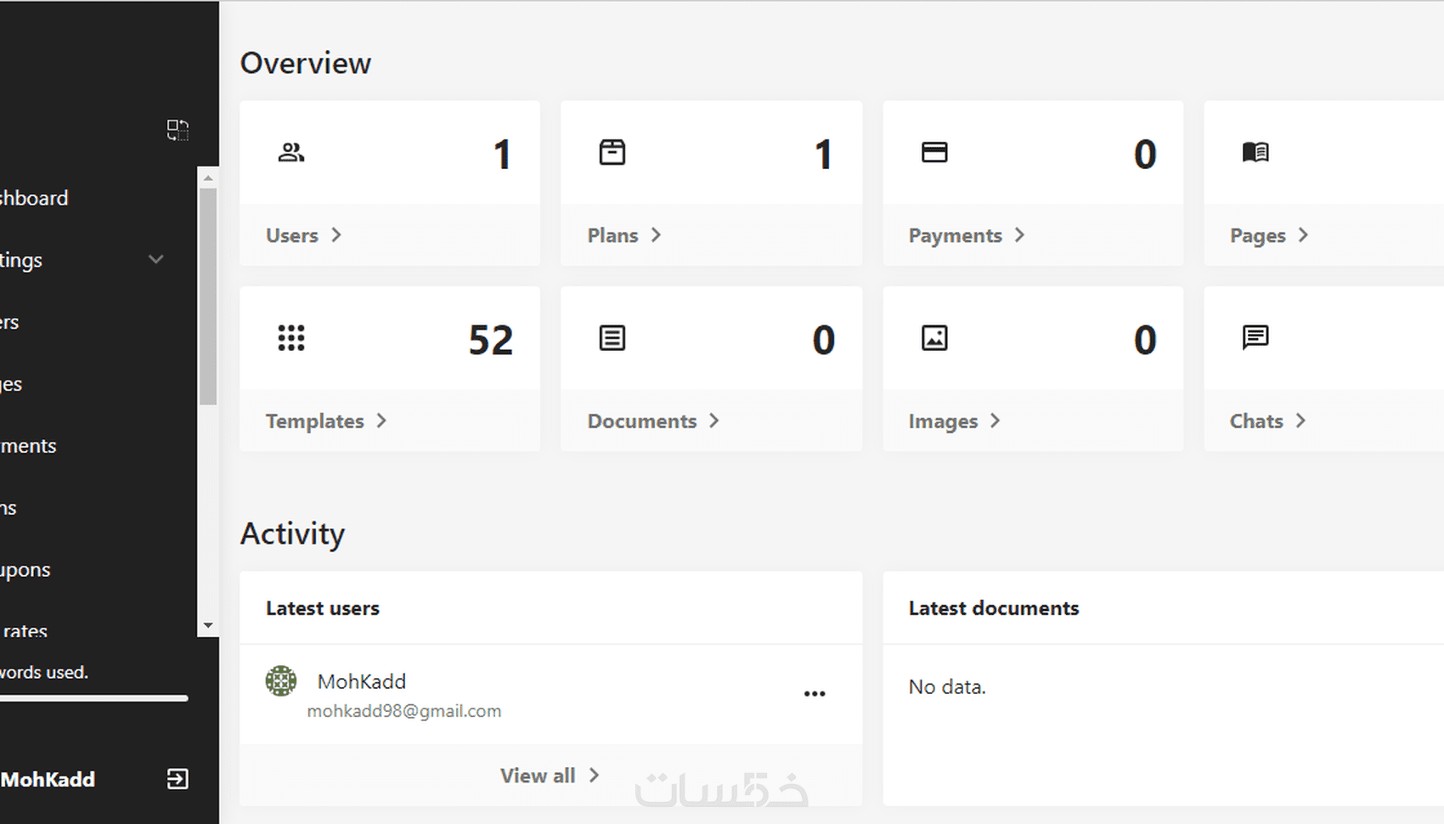The width and height of the screenshot is (1444, 824).
Task: Expand the Settings menu chevron
Action: [x=156, y=260]
